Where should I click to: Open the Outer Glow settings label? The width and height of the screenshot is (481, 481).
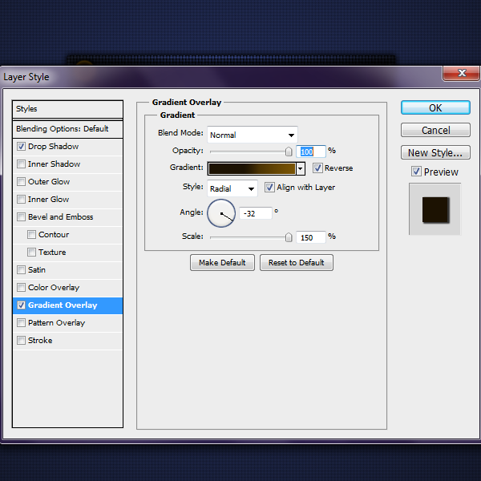click(x=49, y=182)
